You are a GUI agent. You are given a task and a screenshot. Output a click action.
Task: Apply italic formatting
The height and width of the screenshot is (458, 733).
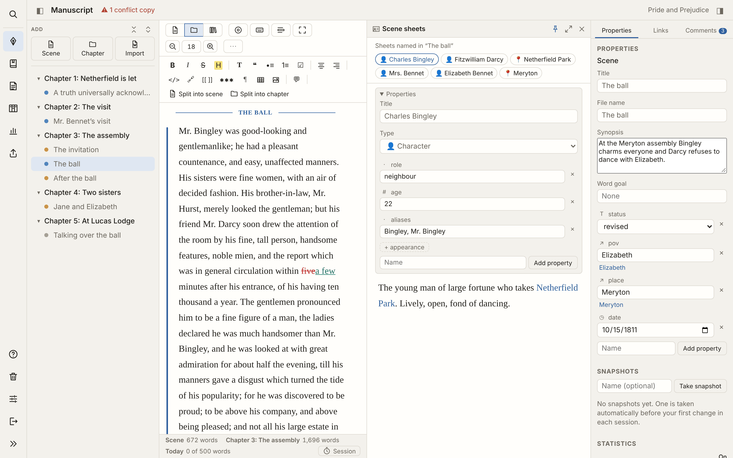[188, 65]
